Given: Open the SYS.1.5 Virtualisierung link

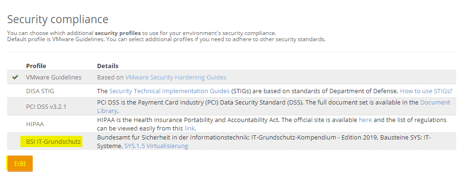Looking at the screenshot, I should coord(156,146).
